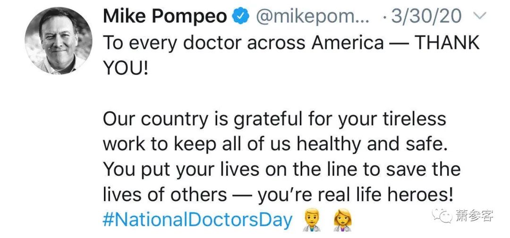Click the blue verified badge

pos(241,17)
